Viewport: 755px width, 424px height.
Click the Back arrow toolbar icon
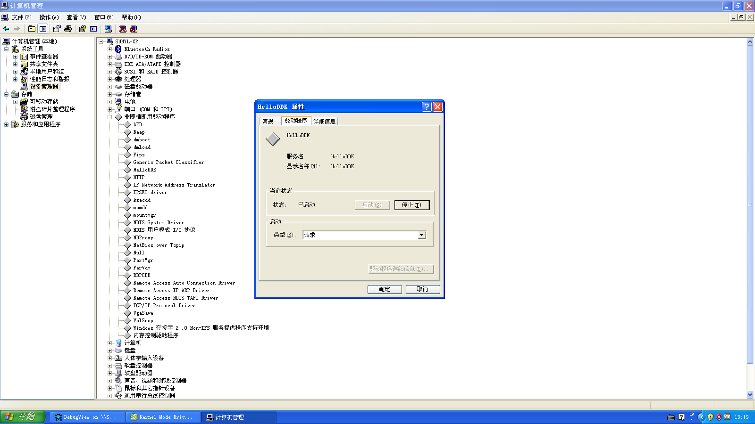(6, 29)
